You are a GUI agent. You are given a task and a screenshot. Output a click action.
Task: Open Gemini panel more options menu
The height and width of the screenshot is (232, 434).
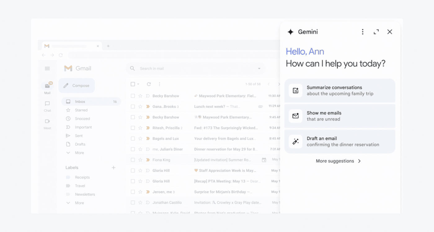tap(362, 32)
